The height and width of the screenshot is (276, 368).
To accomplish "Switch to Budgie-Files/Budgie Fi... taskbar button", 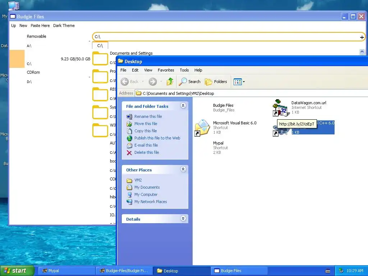I will tap(124, 271).
